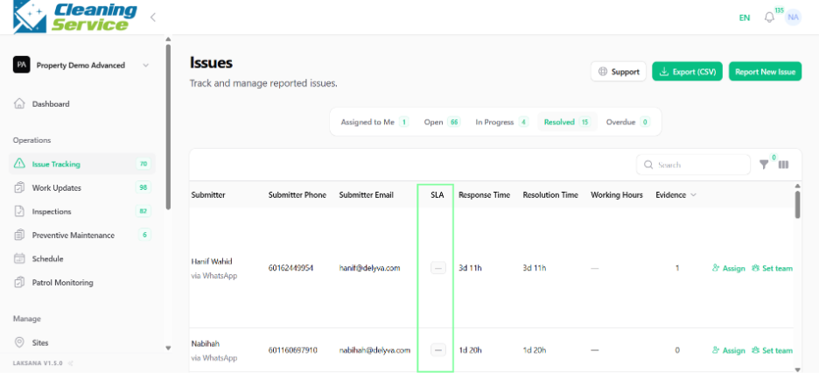The height and width of the screenshot is (373, 819).
Task: Click email nabihah@delyva.com
Action: click(x=374, y=350)
